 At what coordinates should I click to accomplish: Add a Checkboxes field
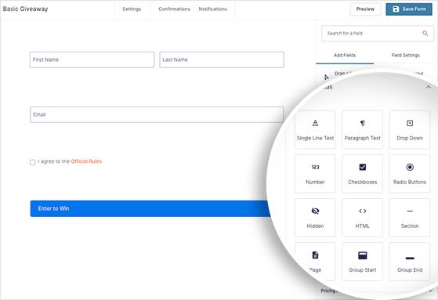(x=362, y=174)
